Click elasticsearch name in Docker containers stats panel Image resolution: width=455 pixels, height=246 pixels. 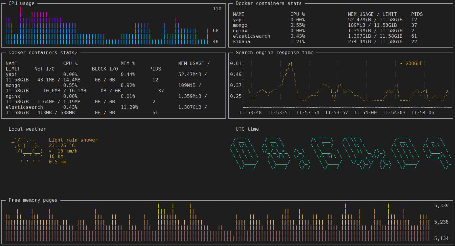[252, 36]
